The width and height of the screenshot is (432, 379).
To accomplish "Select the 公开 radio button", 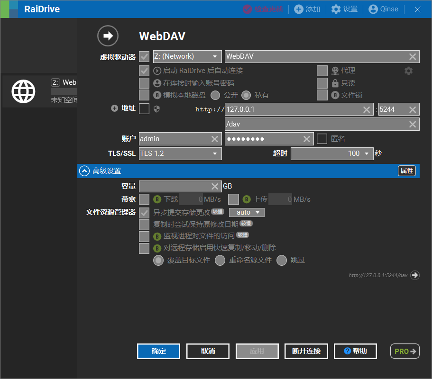I will pos(215,95).
